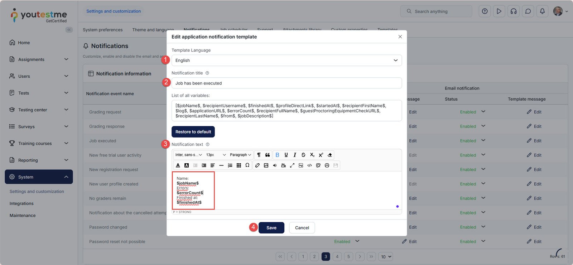Screen dimensions: 573x265
Task: Open the notifications bell in the top bar
Action: [x=542, y=11]
